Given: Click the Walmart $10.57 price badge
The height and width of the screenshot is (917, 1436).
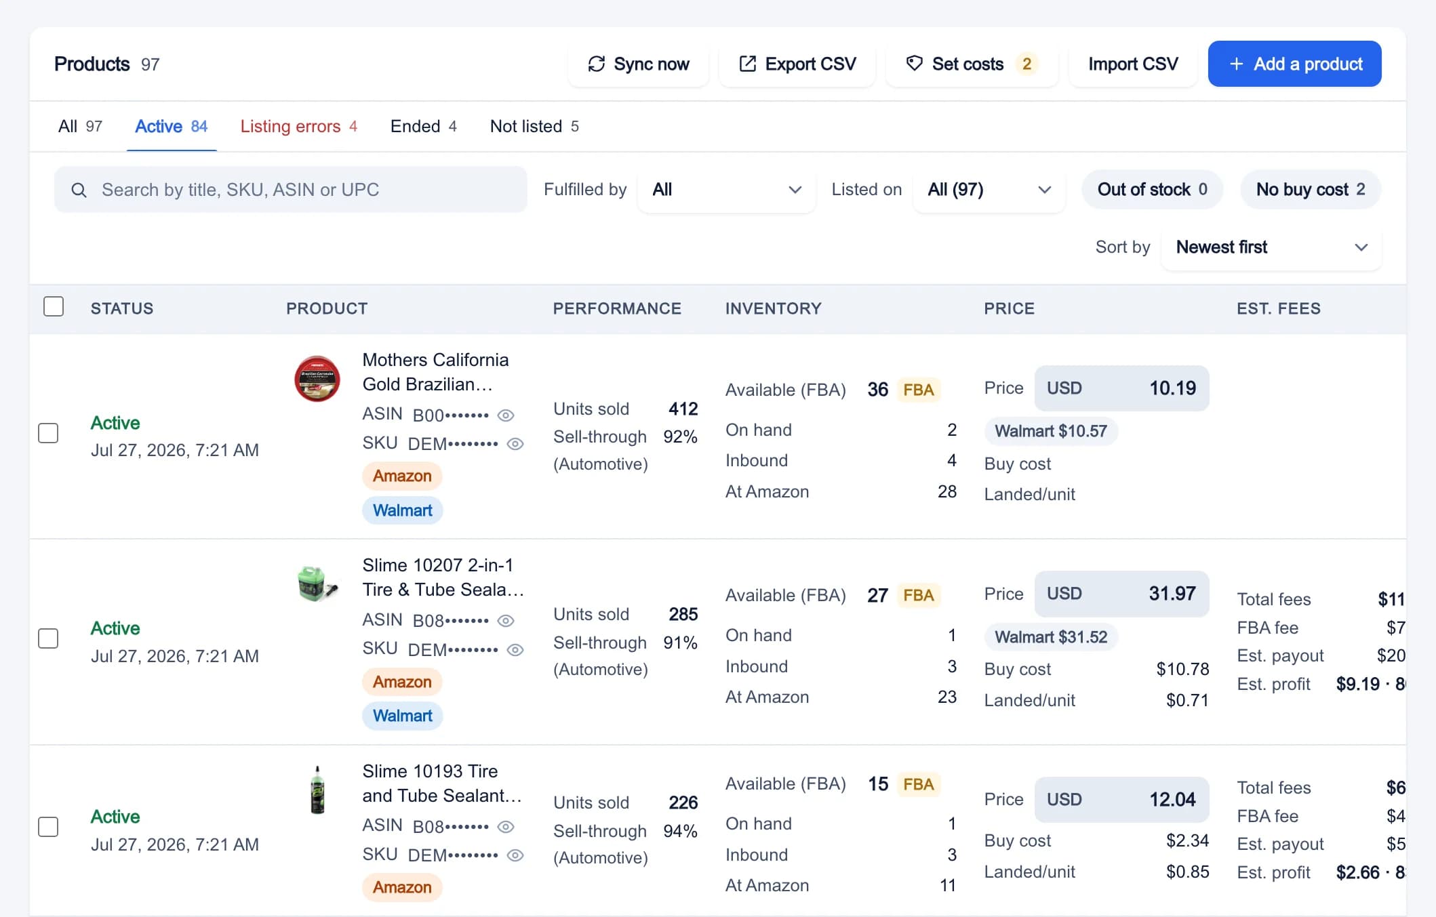Looking at the screenshot, I should click(1051, 431).
